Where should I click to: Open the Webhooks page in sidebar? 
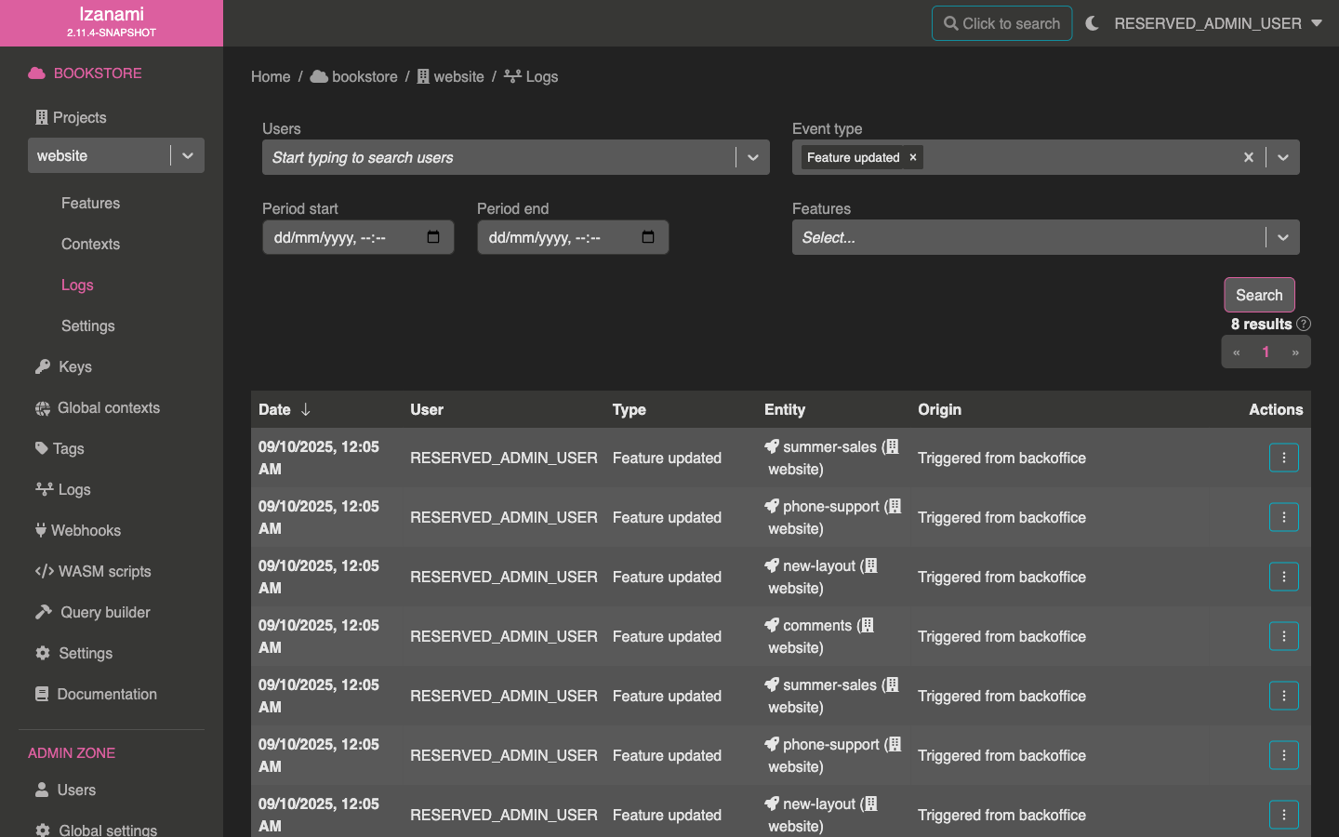coord(86,530)
